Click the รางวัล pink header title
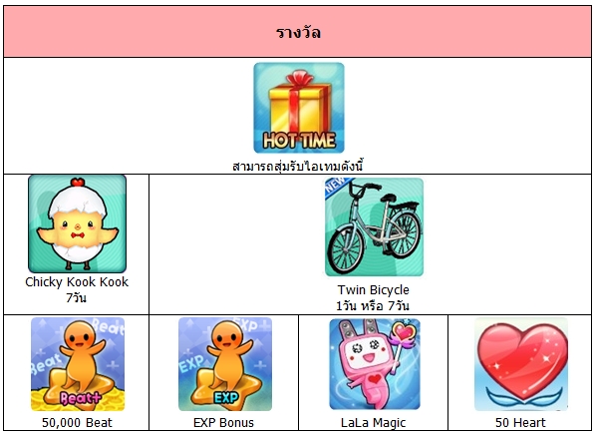Screen dimensions: 596x434 [x=298, y=33]
